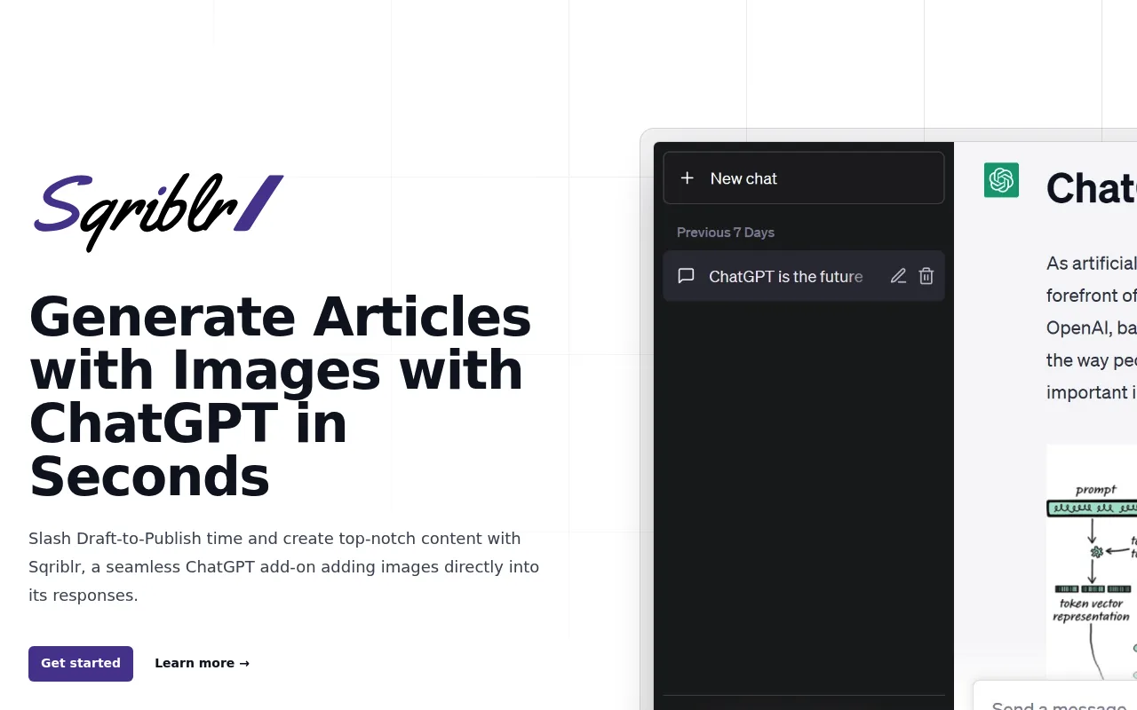This screenshot has height=710, width=1137.
Task: Click the Sqriblr logo
Action: click(x=157, y=211)
